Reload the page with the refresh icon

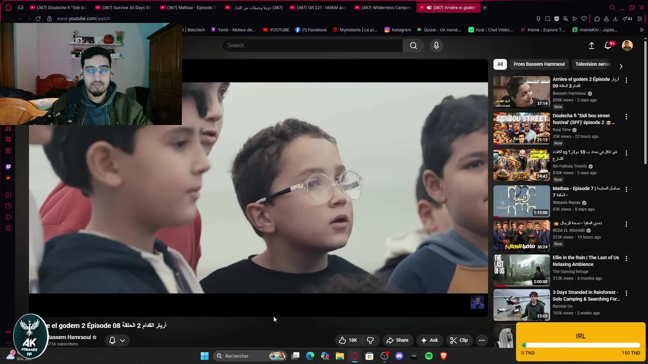[38, 19]
